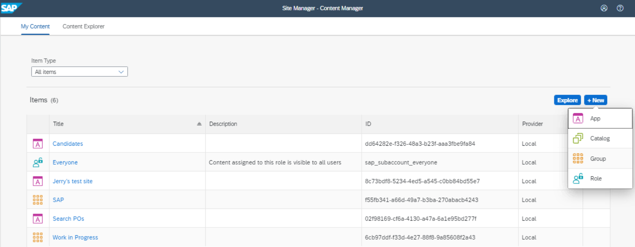Choose Catalog from the New menu
This screenshot has width=635, height=247.
coord(600,138)
